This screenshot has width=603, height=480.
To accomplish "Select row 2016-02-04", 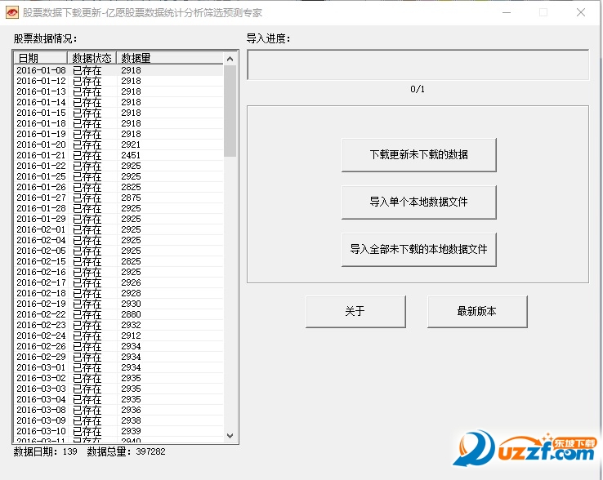I will [x=118, y=240].
